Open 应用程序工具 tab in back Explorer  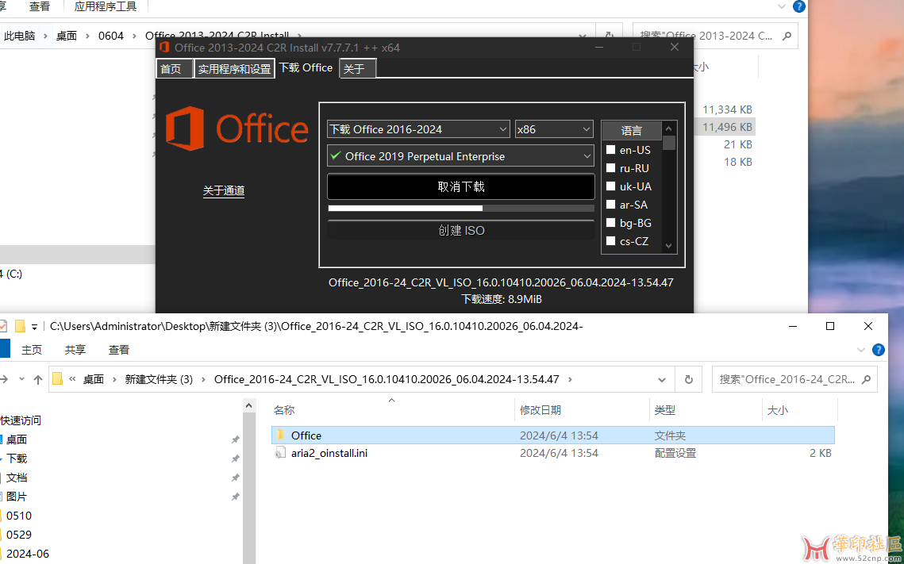(106, 7)
